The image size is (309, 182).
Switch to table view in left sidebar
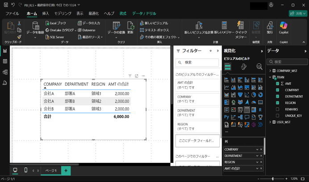pos(5,61)
